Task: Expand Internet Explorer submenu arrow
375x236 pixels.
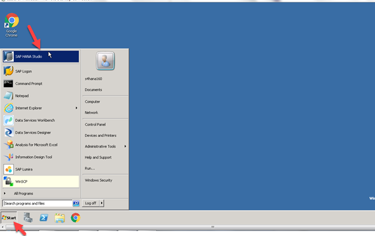Action: (x=76, y=108)
